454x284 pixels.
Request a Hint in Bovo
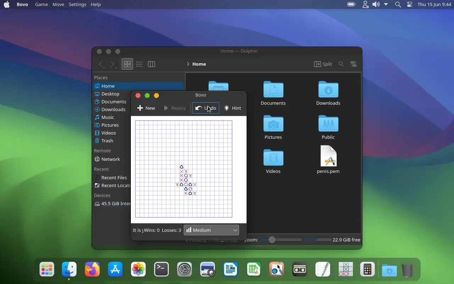233,108
